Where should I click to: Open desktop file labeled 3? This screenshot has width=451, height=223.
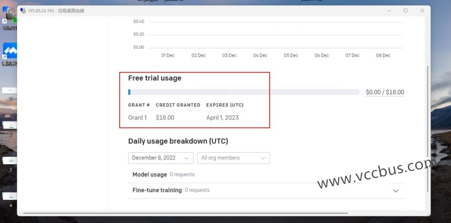pos(10,161)
